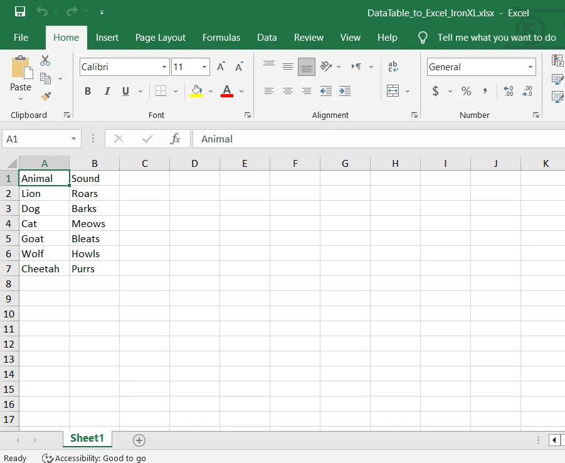The height and width of the screenshot is (463, 565).
Task: Open the Formulas ribbon tab
Action: pyautogui.click(x=221, y=38)
